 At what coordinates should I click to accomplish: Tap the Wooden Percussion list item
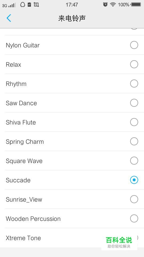click(74, 218)
